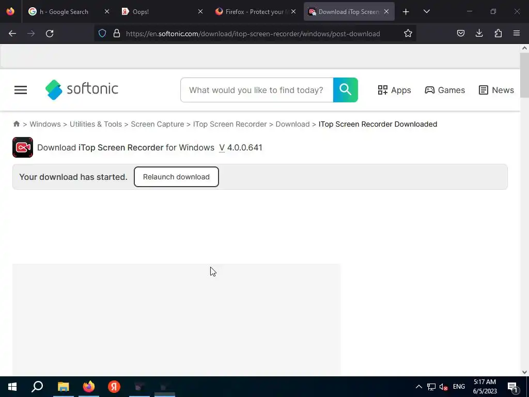This screenshot has height=397, width=529.
Task: Open the News section
Action: 496,90
